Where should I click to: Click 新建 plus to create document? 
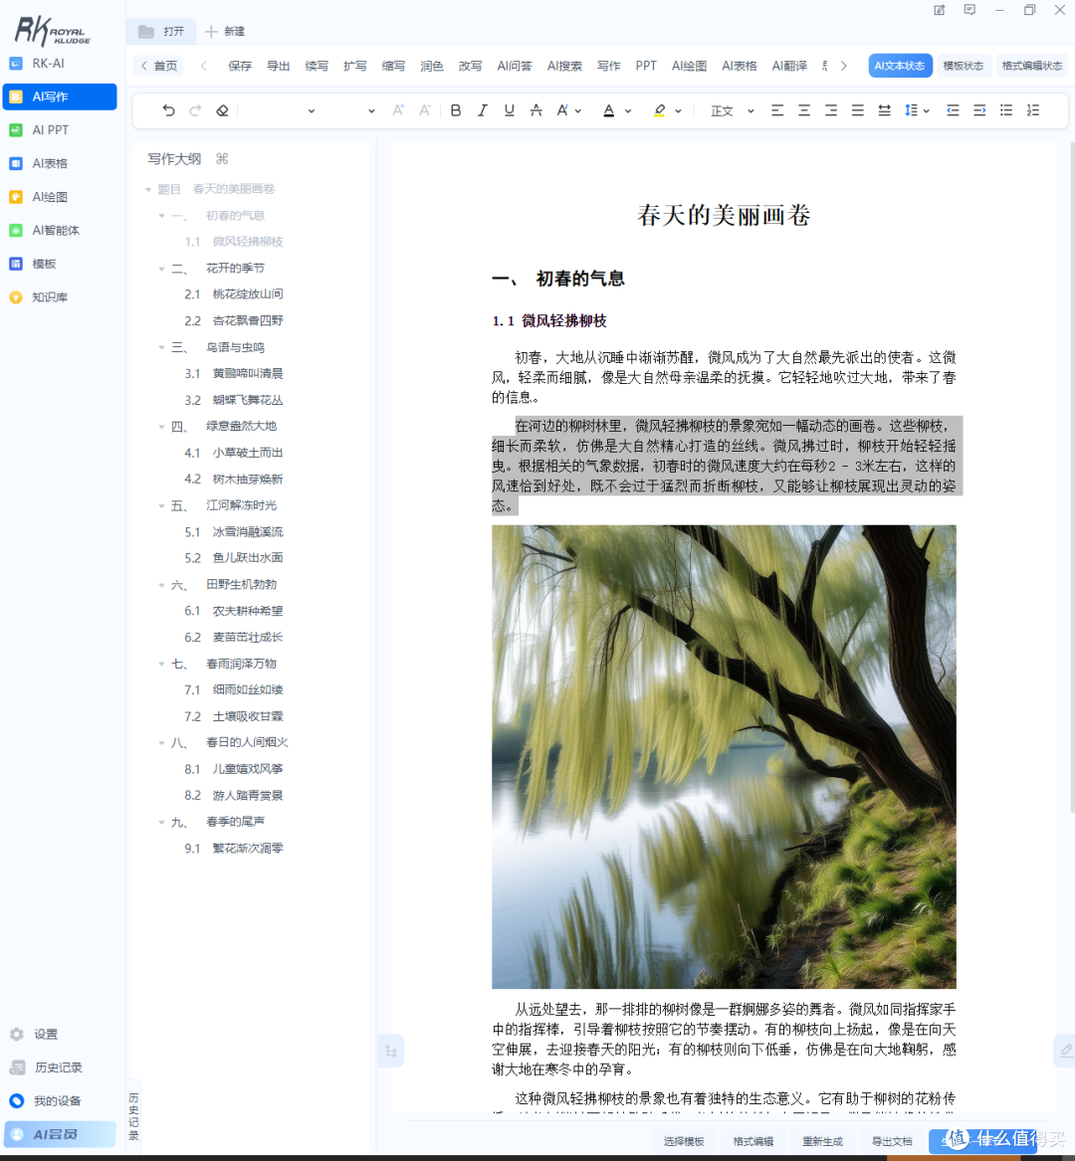tap(225, 31)
